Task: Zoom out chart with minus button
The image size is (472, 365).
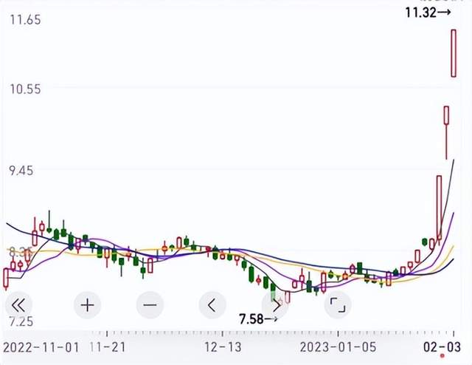Action: point(150,305)
